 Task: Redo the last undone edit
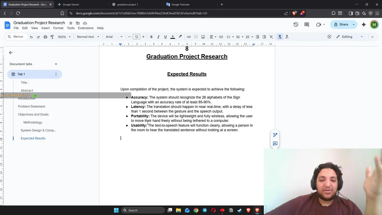pyautogui.click(x=38, y=37)
